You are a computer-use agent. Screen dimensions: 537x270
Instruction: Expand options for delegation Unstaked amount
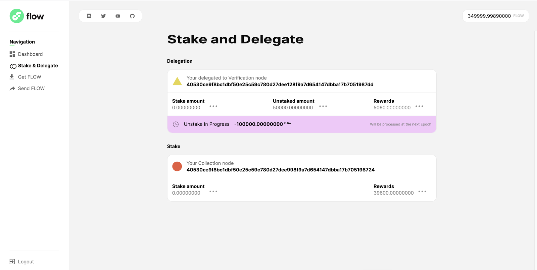[323, 106]
